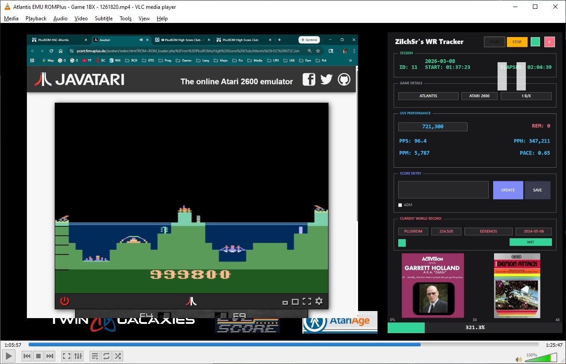Tick the ADM checkbox

pyautogui.click(x=400, y=205)
